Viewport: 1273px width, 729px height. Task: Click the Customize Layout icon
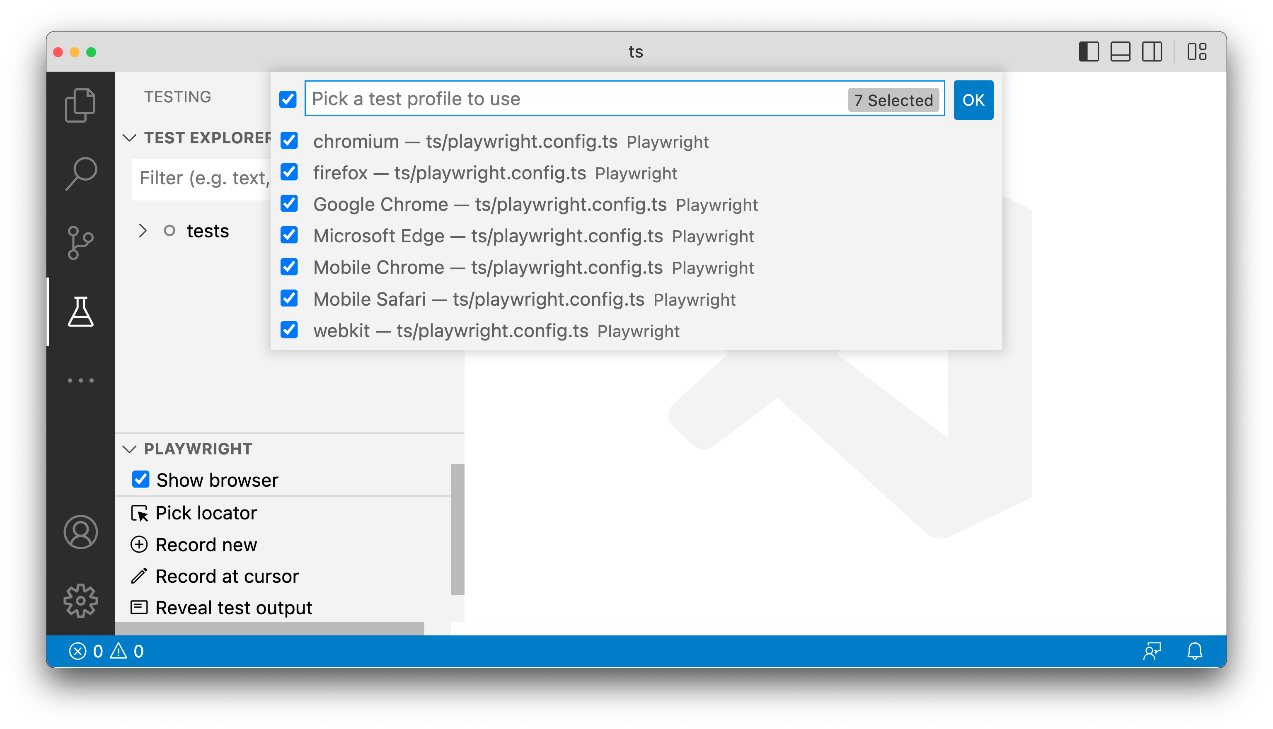click(x=1196, y=52)
